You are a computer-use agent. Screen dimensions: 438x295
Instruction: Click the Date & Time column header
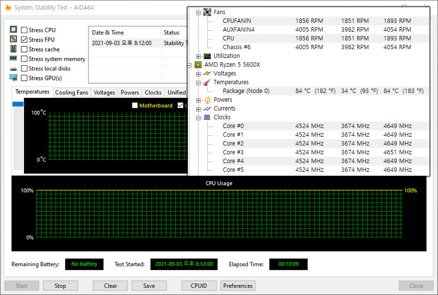coord(125,33)
